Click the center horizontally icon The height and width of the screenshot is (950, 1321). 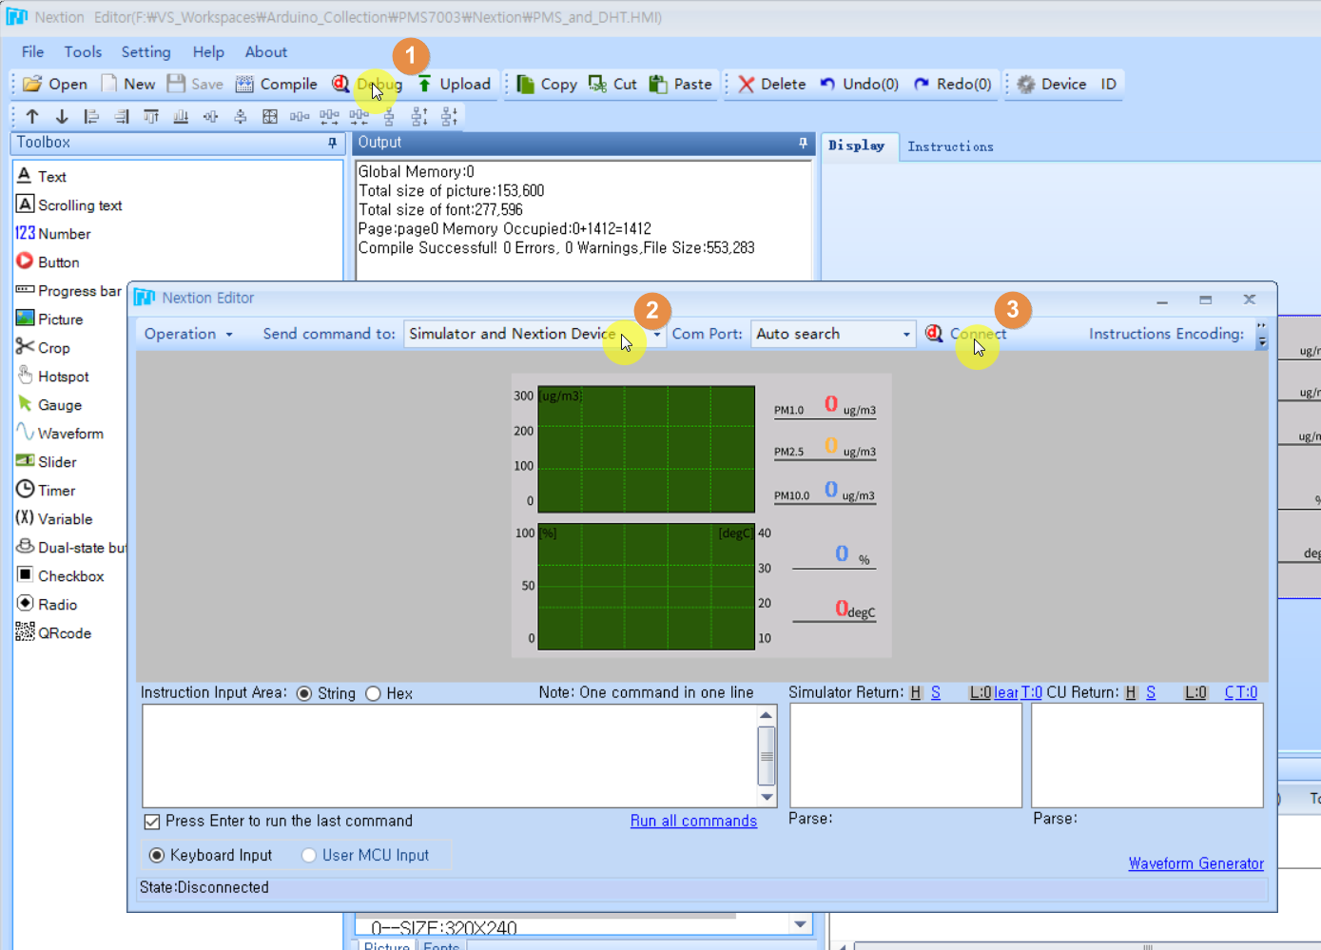tap(210, 116)
